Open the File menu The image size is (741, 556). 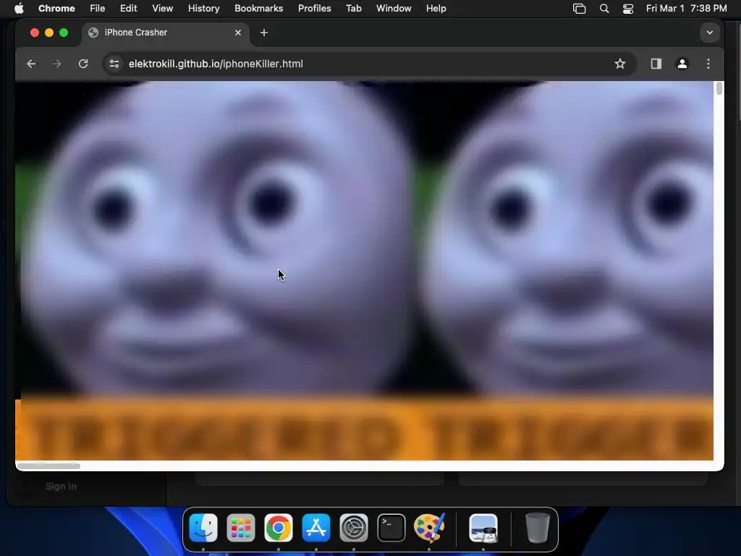pos(98,9)
